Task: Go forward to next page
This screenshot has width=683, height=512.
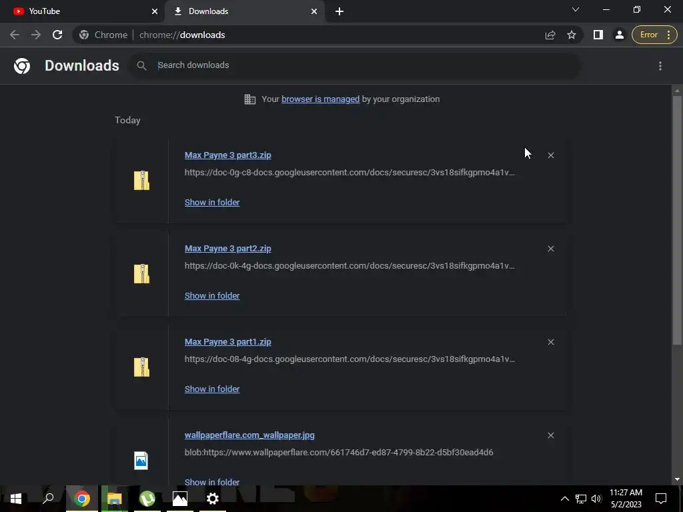Action: (x=36, y=35)
